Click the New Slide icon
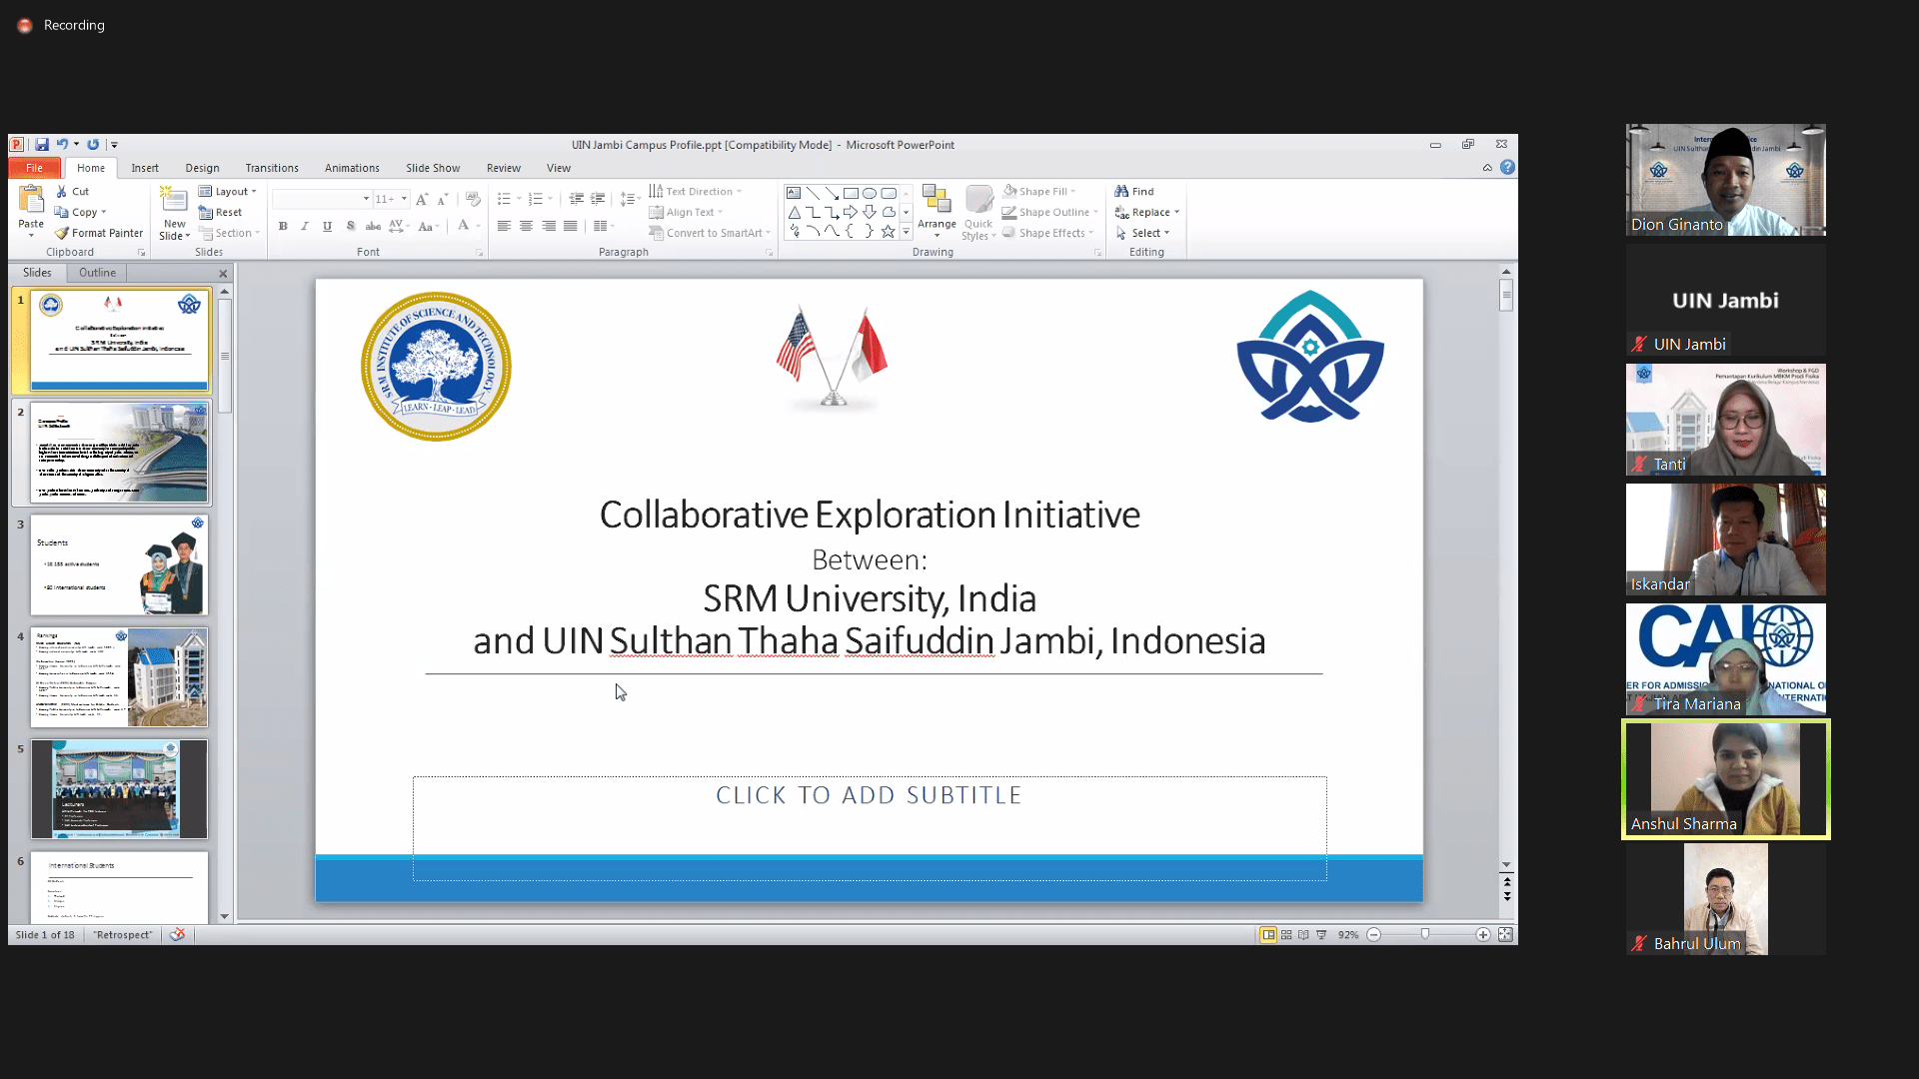 [174, 200]
